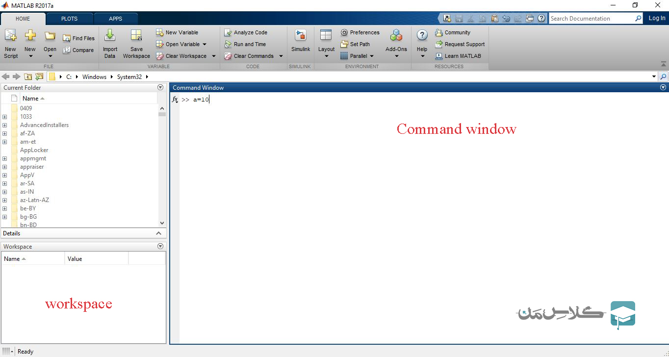Click the Current Folder scrollbar down arrow
The image size is (669, 357).
(162, 223)
